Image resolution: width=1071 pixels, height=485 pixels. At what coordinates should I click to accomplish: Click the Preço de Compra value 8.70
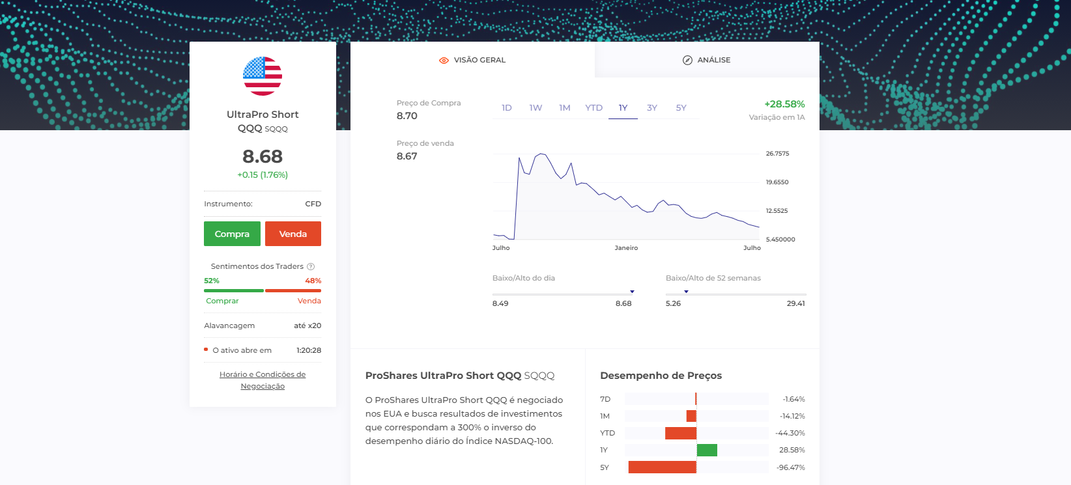click(x=407, y=116)
